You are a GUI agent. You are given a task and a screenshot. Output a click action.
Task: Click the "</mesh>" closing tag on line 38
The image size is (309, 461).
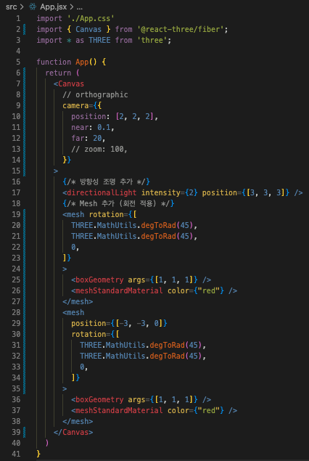click(78, 421)
